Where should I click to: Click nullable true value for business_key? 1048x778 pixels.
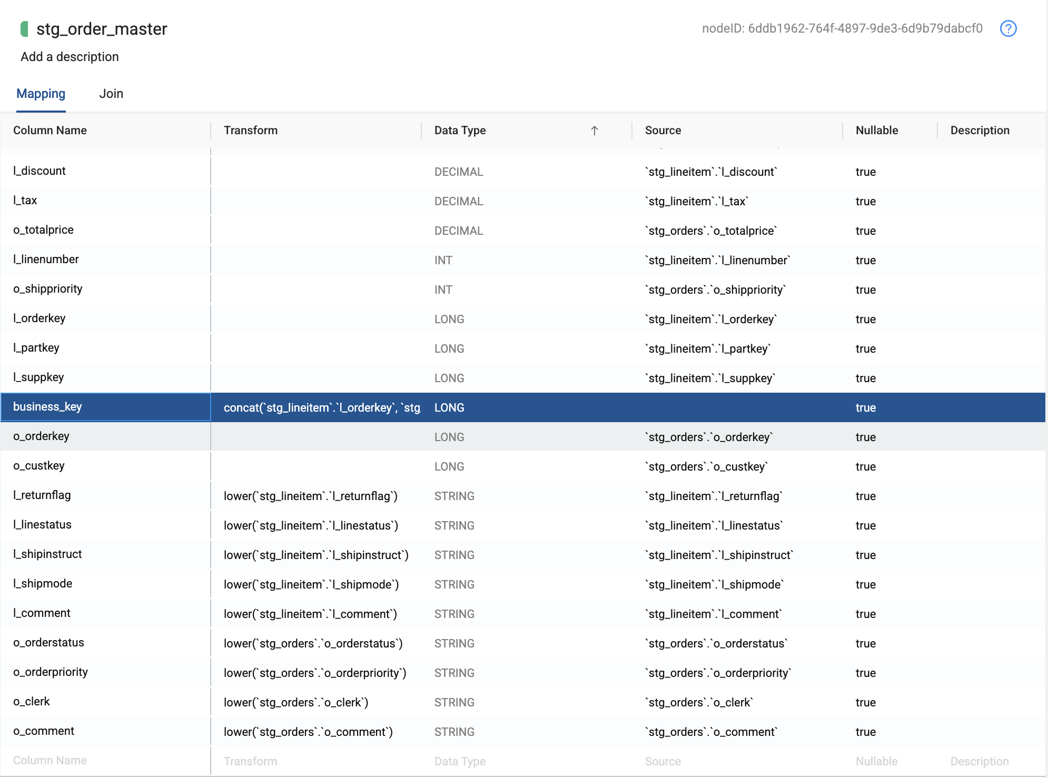click(x=866, y=408)
